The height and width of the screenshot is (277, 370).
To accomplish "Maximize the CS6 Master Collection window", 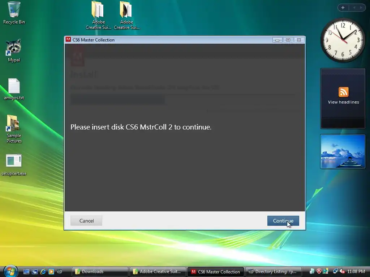I will pyautogui.click(x=288, y=40).
